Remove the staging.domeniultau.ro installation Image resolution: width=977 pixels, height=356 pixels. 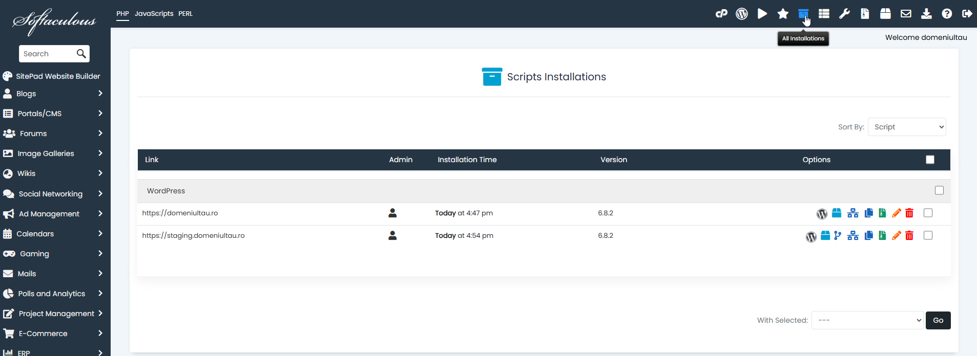click(909, 235)
